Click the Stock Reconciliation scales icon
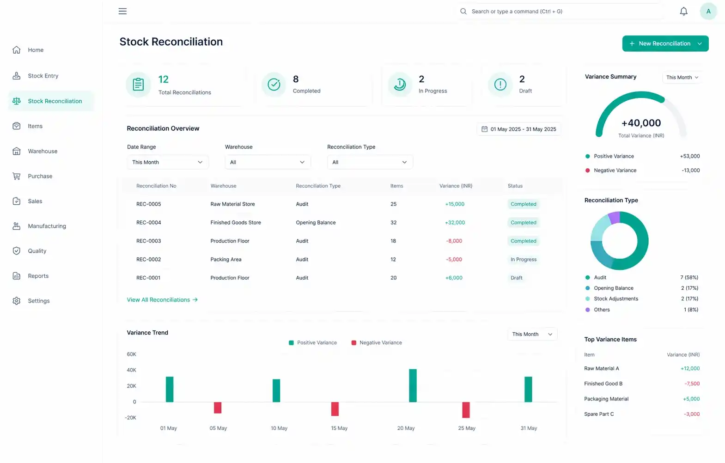Viewport: 725px width, 463px height. click(x=17, y=101)
